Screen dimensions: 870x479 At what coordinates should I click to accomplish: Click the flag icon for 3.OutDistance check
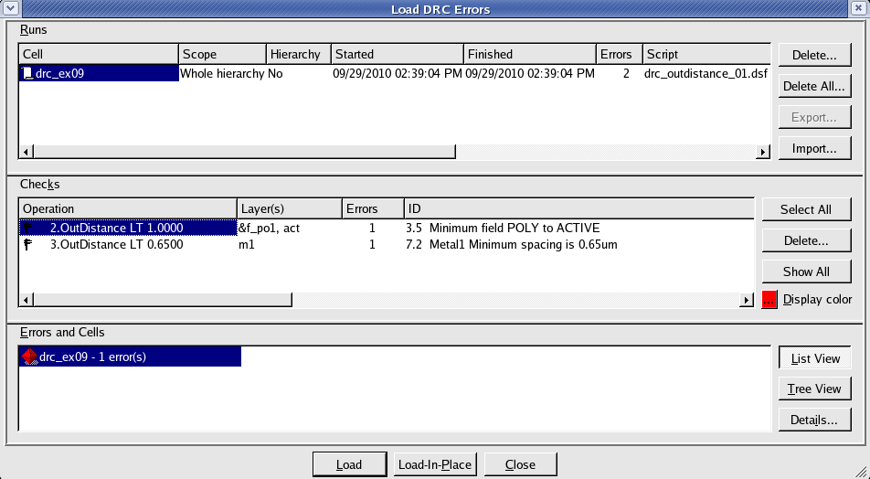tap(28, 245)
